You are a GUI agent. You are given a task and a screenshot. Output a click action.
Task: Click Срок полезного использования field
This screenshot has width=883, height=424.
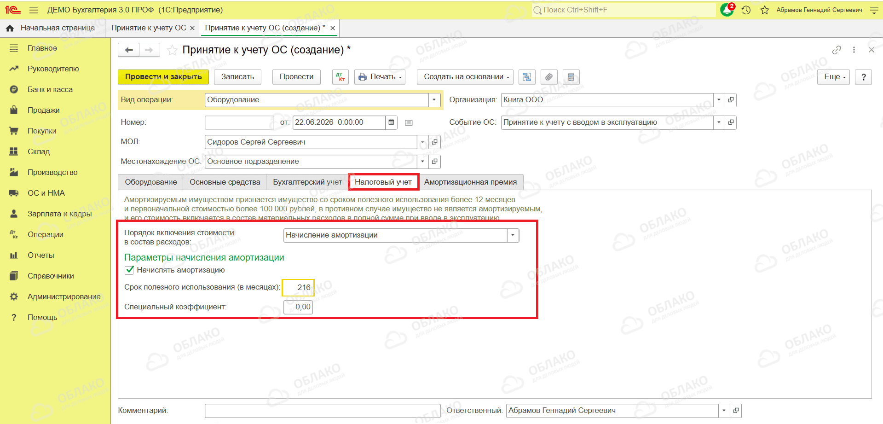(x=298, y=287)
